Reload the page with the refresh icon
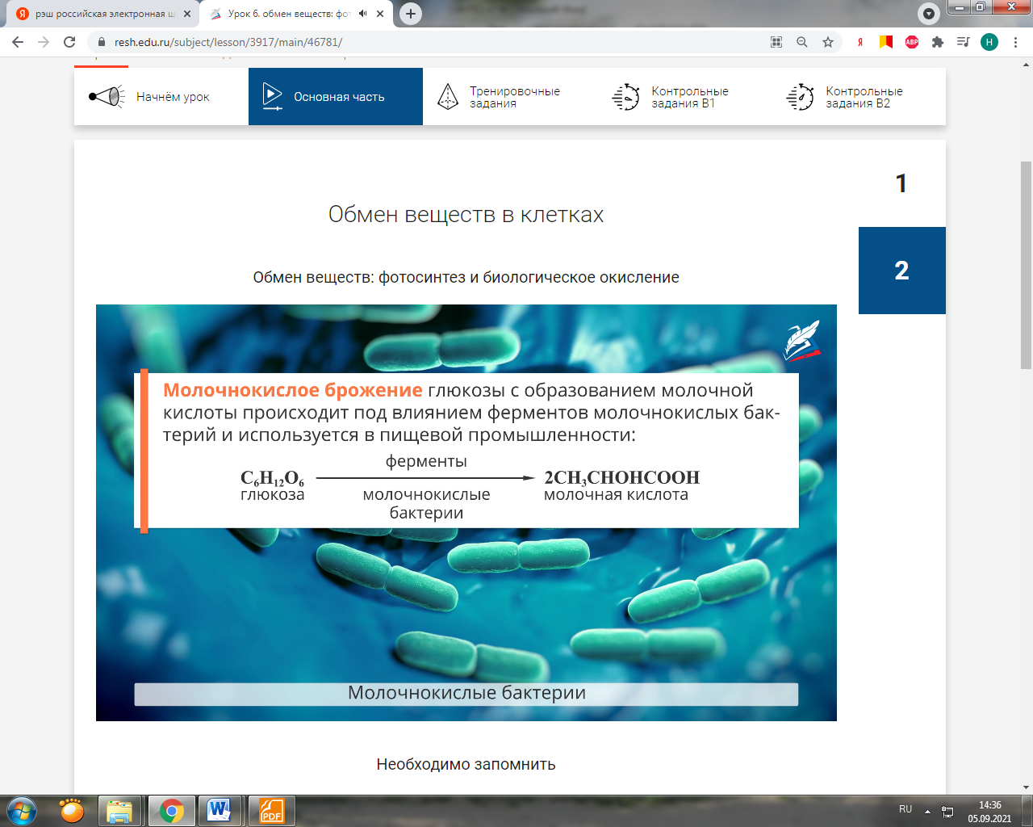The width and height of the screenshot is (1033, 827). tap(69, 42)
